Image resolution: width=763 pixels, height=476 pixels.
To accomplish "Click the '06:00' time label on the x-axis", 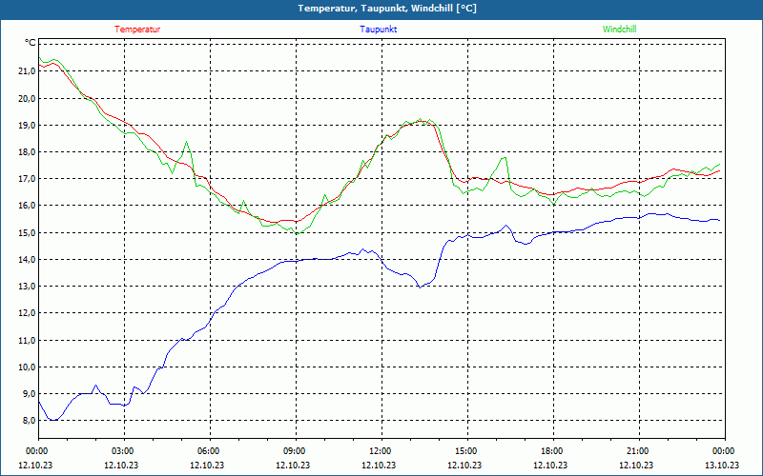I will coord(210,451).
